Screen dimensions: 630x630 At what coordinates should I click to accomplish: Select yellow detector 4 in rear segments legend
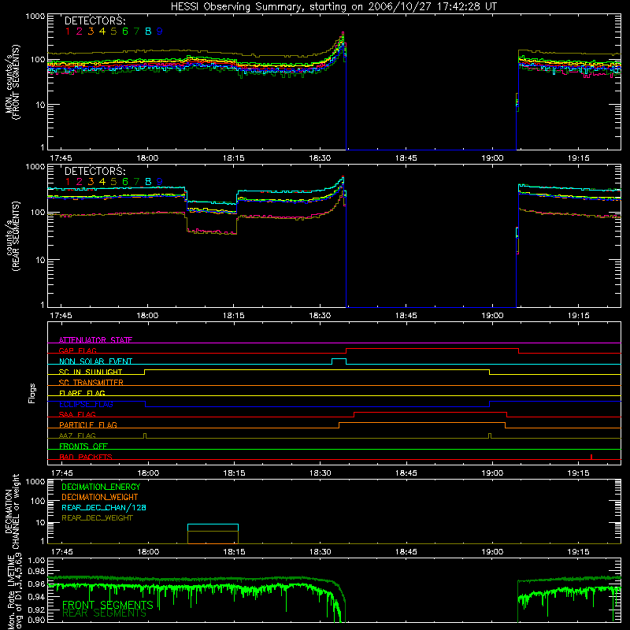(102, 182)
